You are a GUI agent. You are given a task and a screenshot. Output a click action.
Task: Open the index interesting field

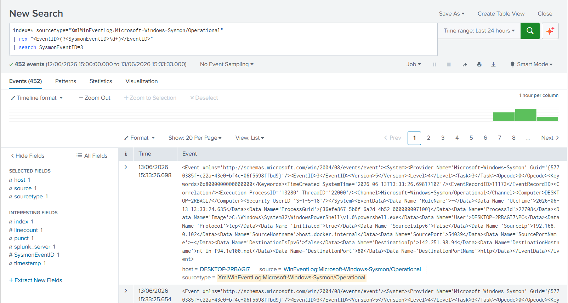(21, 222)
